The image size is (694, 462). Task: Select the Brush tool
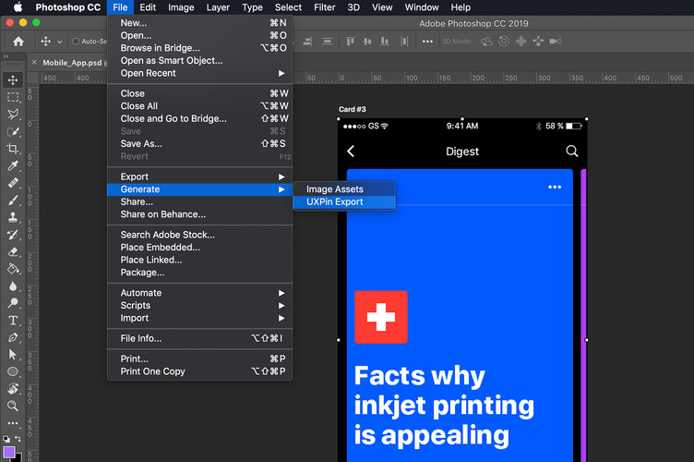pyautogui.click(x=13, y=200)
